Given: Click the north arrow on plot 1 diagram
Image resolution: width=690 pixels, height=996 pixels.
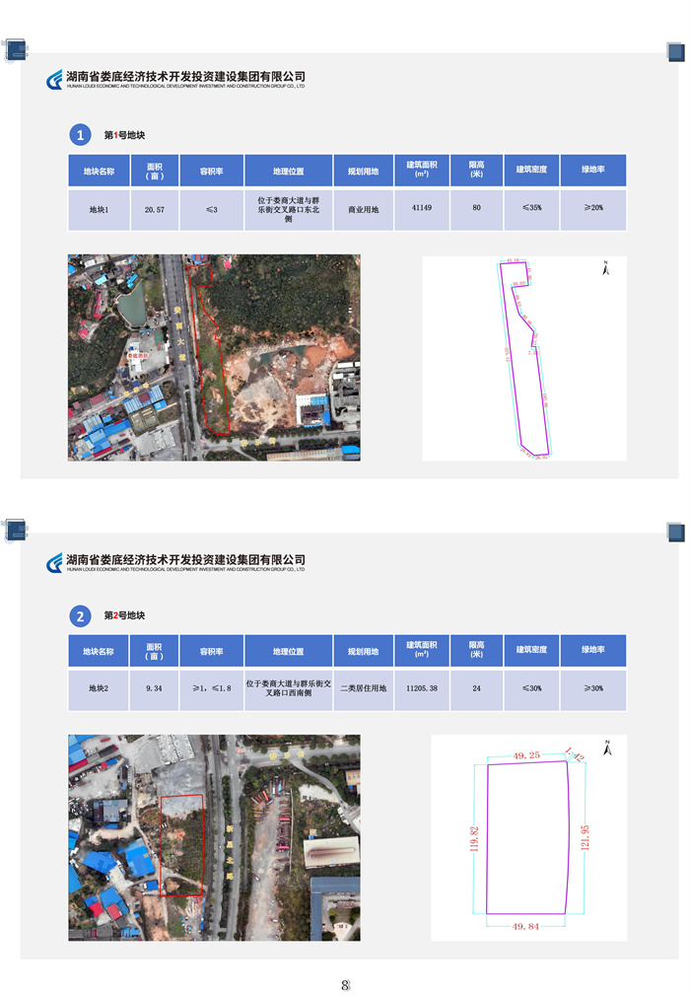Looking at the screenshot, I should pos(606,268).
